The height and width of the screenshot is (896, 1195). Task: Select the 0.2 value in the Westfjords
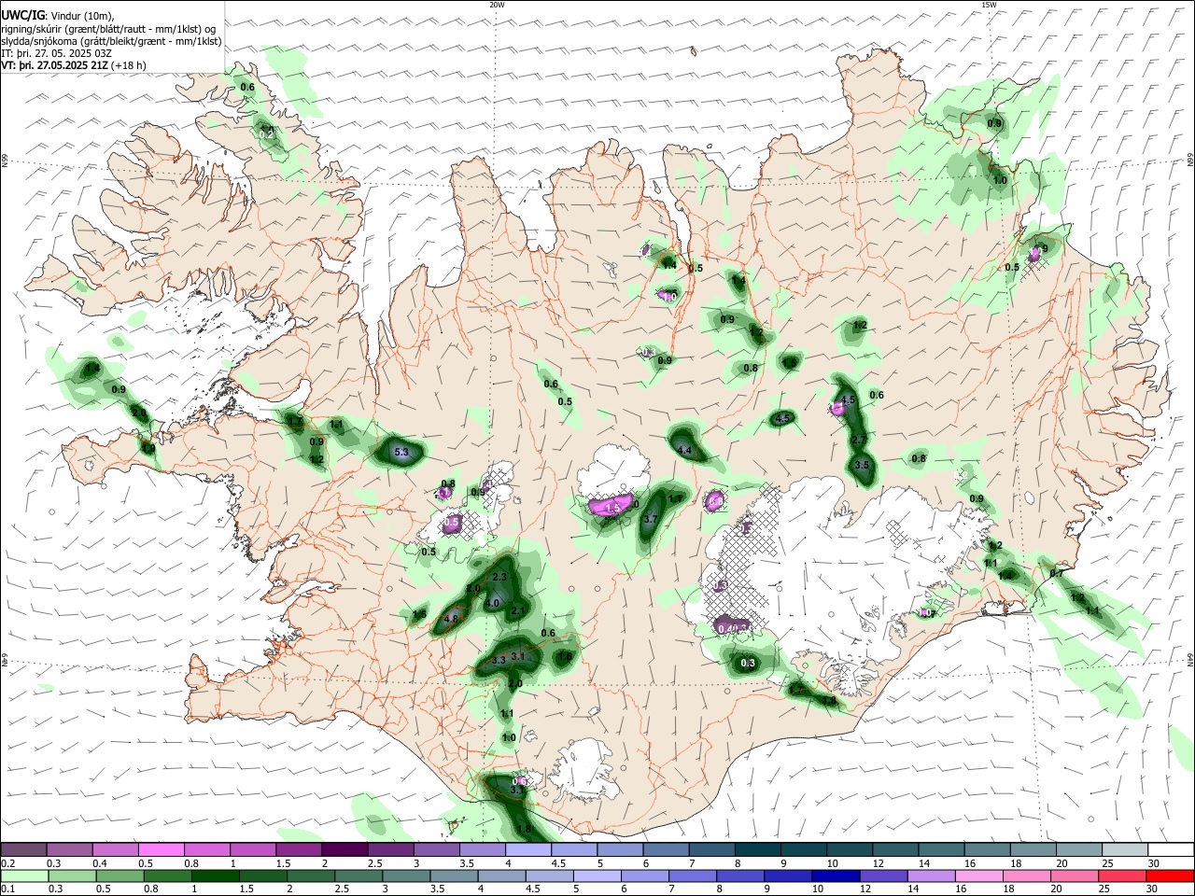pyautogui.click(x=266, y=134)
